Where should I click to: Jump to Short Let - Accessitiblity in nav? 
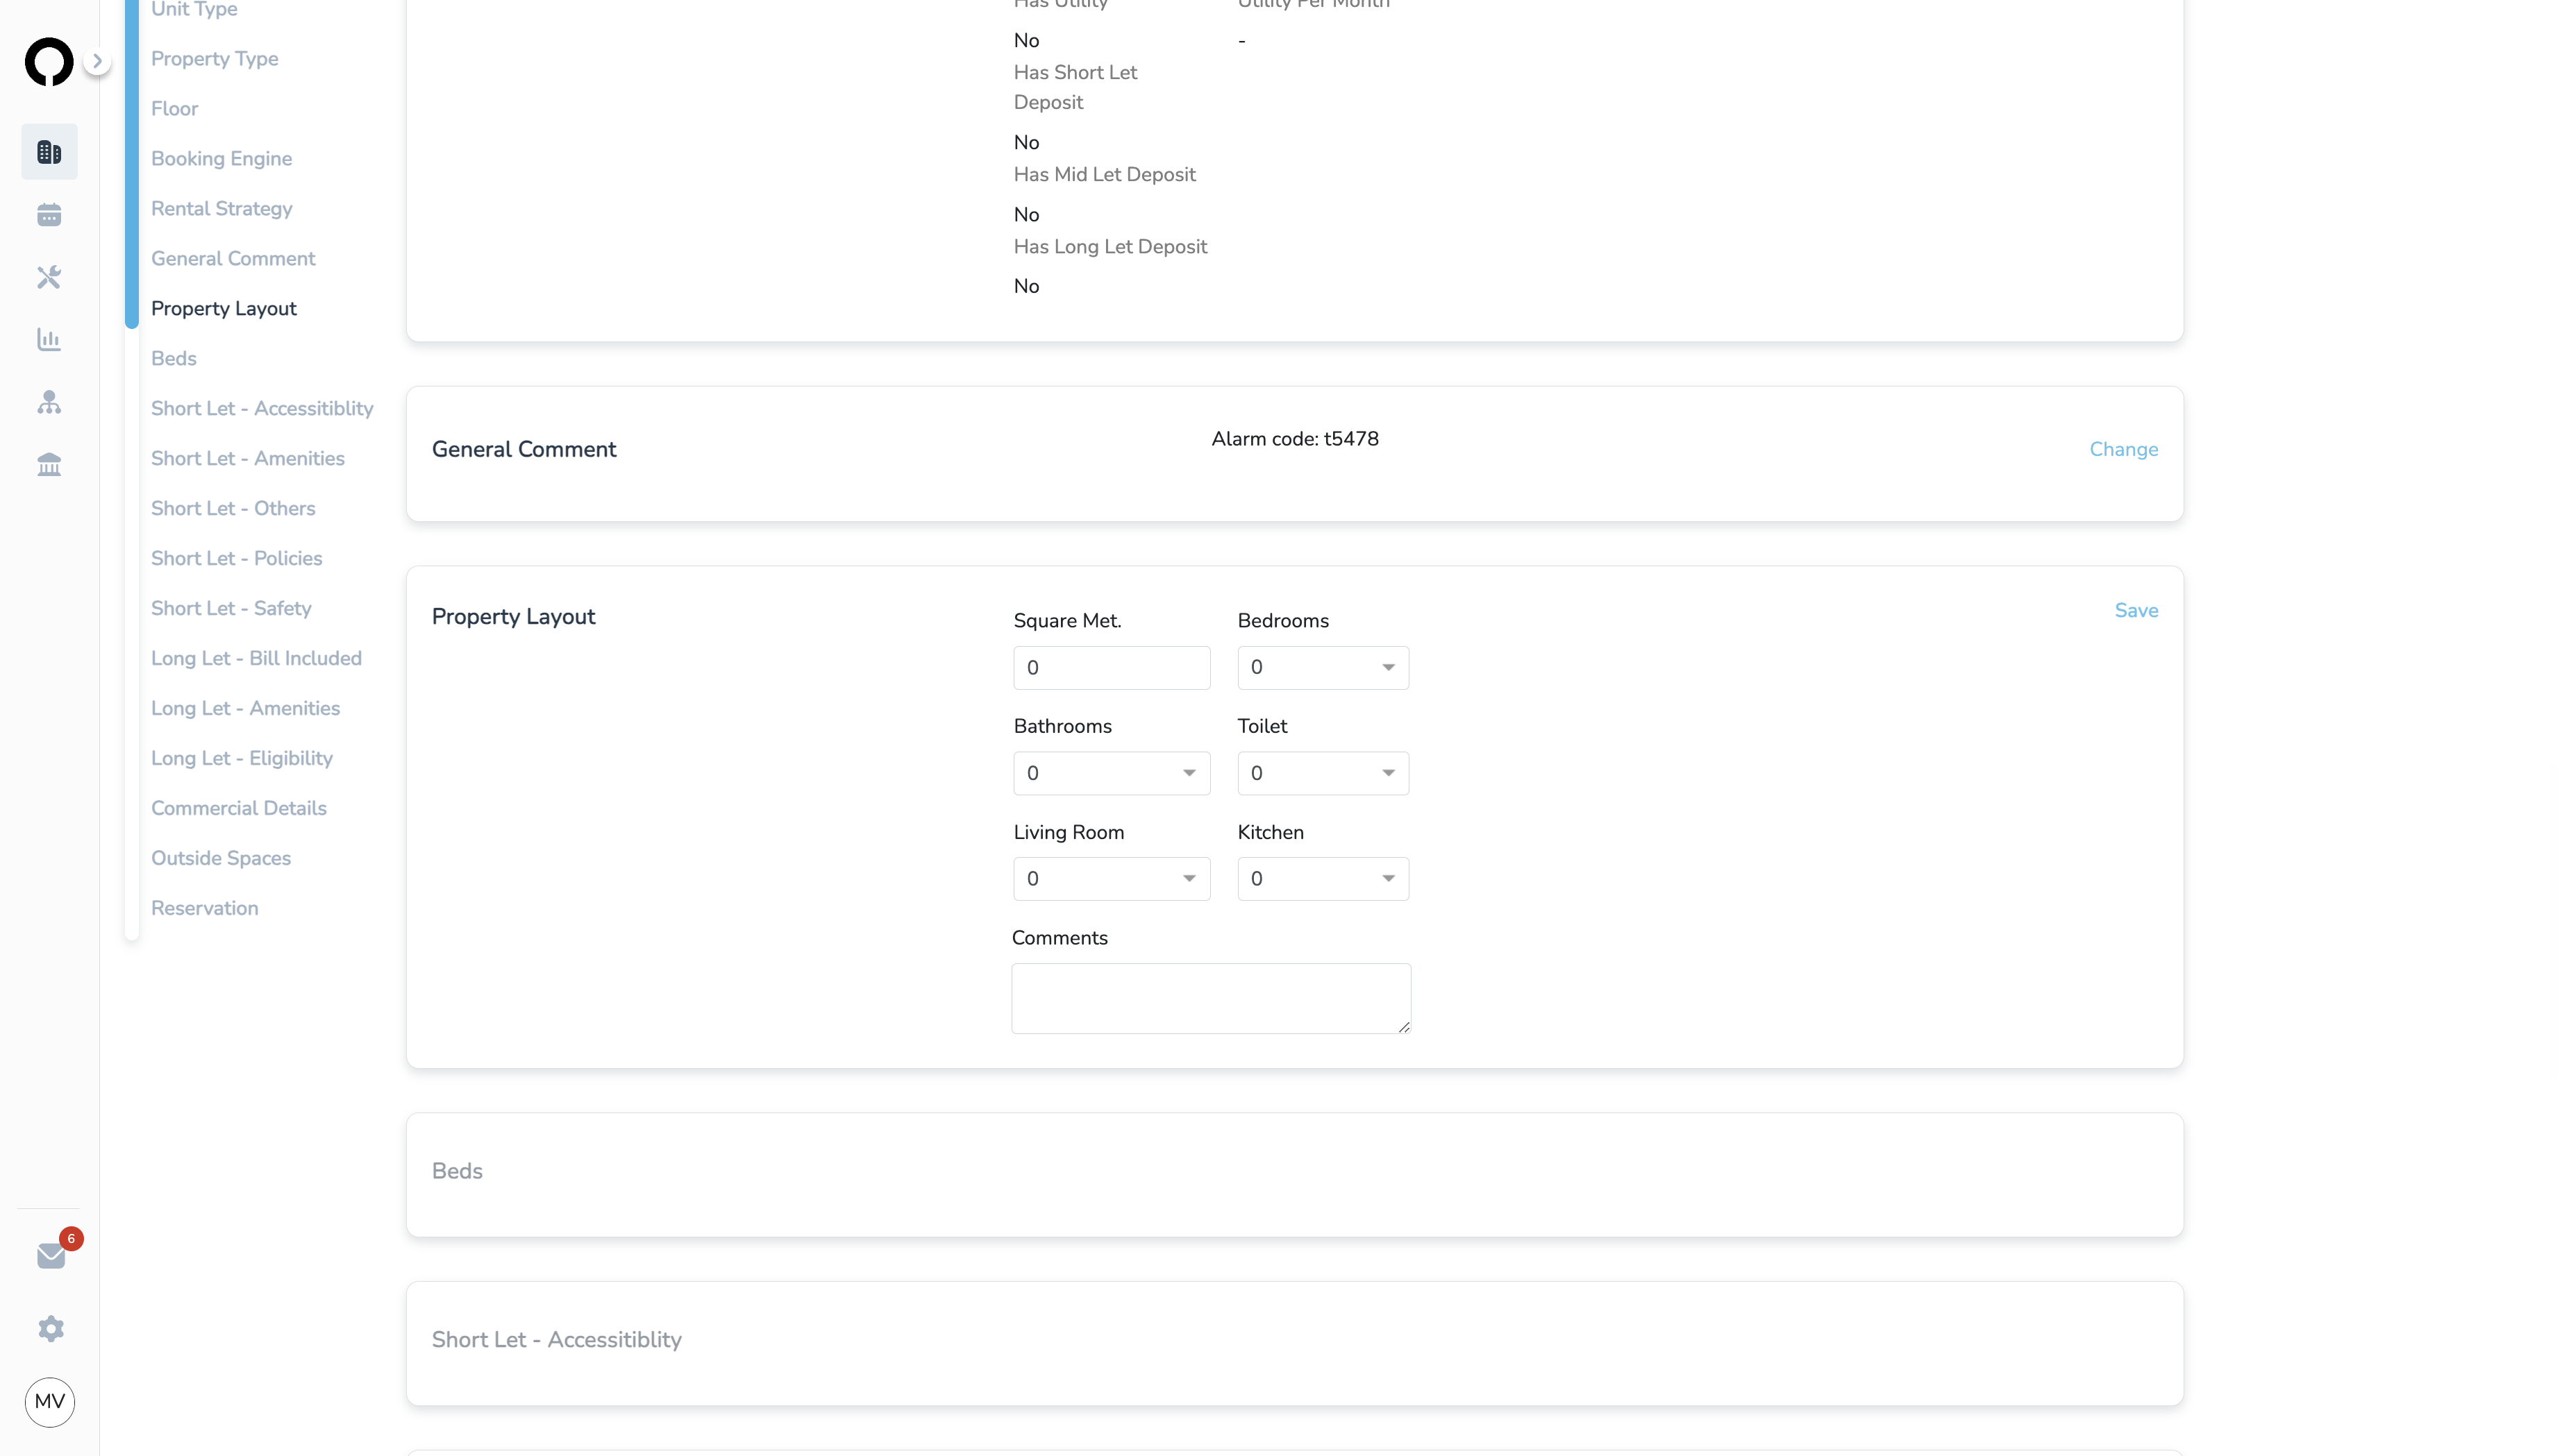262,409
